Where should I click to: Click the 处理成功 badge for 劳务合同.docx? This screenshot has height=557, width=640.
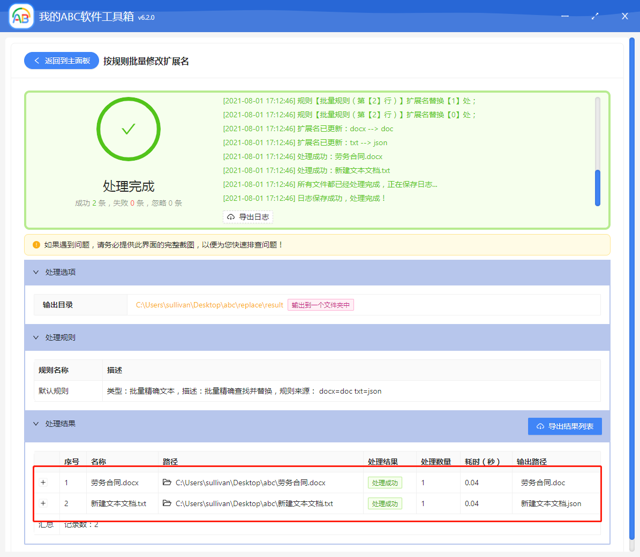pos(385,483)
